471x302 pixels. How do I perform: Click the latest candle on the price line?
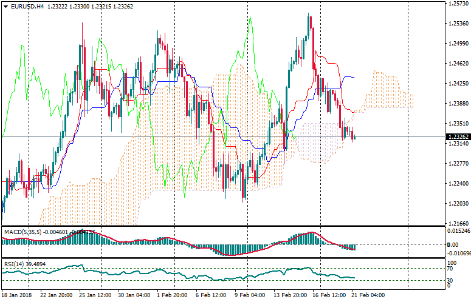pyautogui.click(x=354, y=136)
